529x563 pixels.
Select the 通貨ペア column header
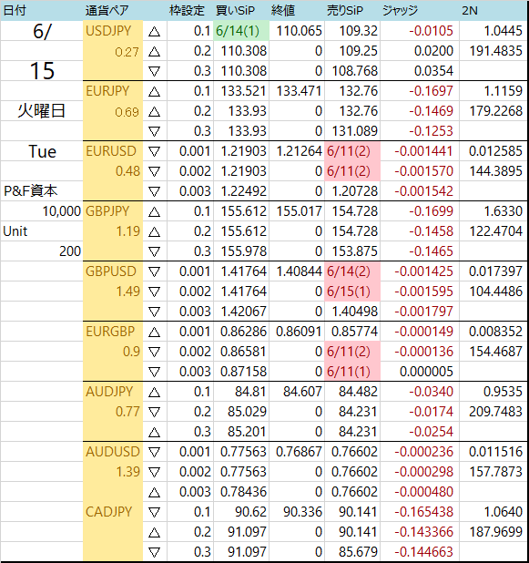coord(107,10)
